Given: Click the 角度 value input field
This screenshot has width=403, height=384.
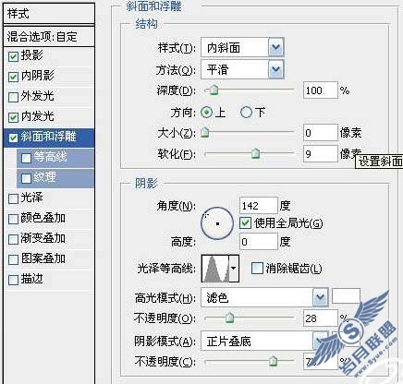Looking at the screenshot, I should pos(259,206).
